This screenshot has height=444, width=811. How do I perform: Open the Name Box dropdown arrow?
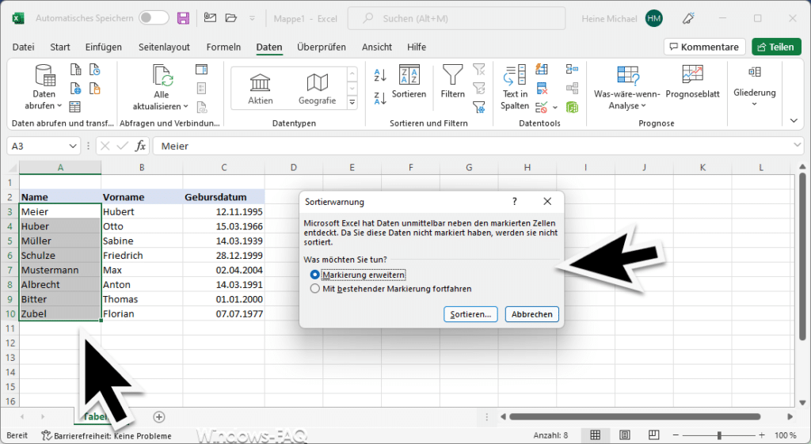(73, 146)
